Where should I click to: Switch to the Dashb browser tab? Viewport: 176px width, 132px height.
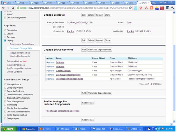(49, 3)
